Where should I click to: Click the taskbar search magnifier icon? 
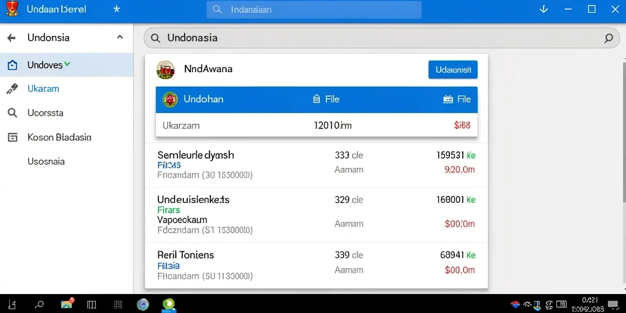click(x=39, y=305)
